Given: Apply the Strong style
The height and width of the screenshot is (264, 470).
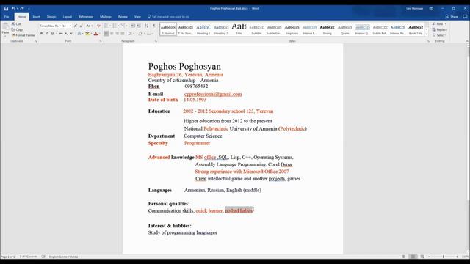Looking at the screenshot, I should [x=328, y=29].
